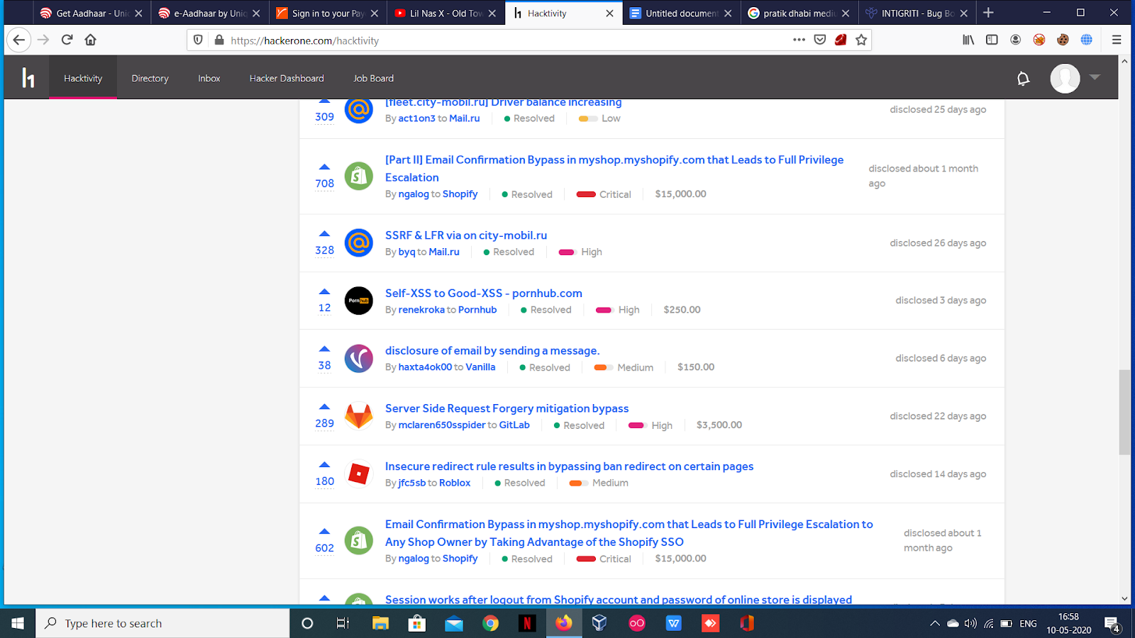Open page actions three-dots menu in URL bar
The height and width of the screenshot is (638, 1135).
pos(799,40)
